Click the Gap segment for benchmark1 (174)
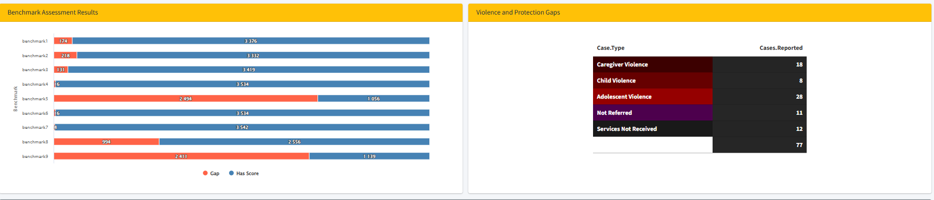Screen dimensions: 934x200 [63, 41]
